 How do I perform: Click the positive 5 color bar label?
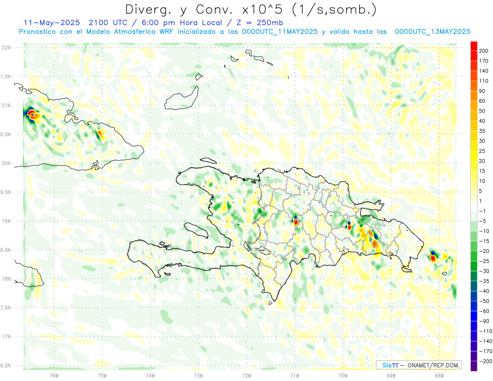click(x=481, y=191)
